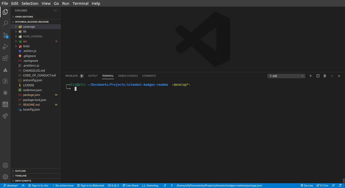Click Go Live in status bar

click(307, 186)
